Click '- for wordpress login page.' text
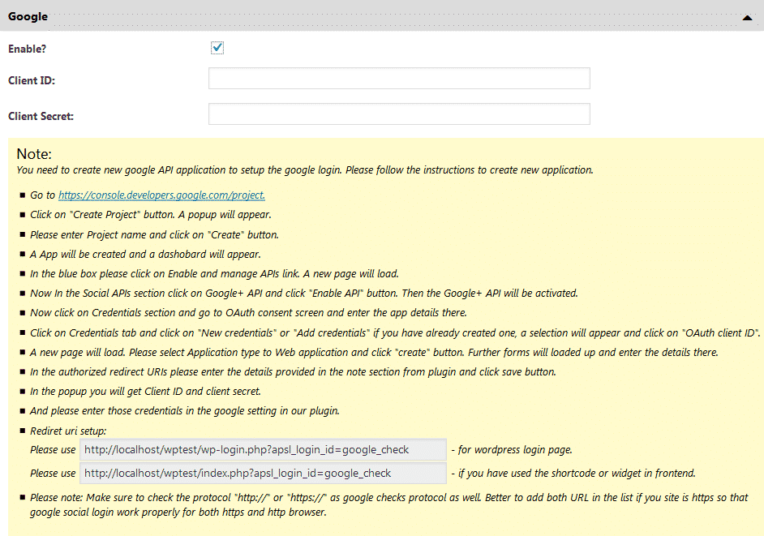764x536 pixels. pos(512,450)
